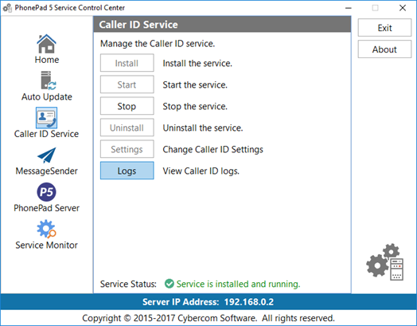417x326 pixels.
Task: Select the Auto Update server icon
Action: point(48,81)
